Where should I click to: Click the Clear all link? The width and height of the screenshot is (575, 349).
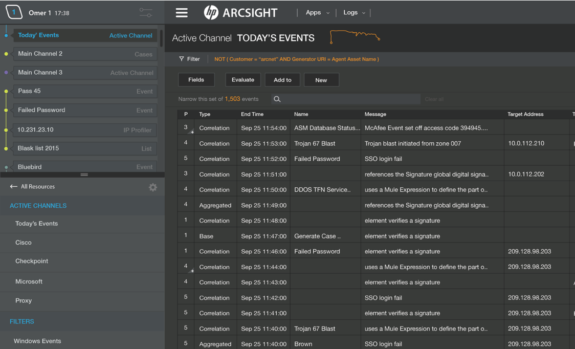(434, 99)
